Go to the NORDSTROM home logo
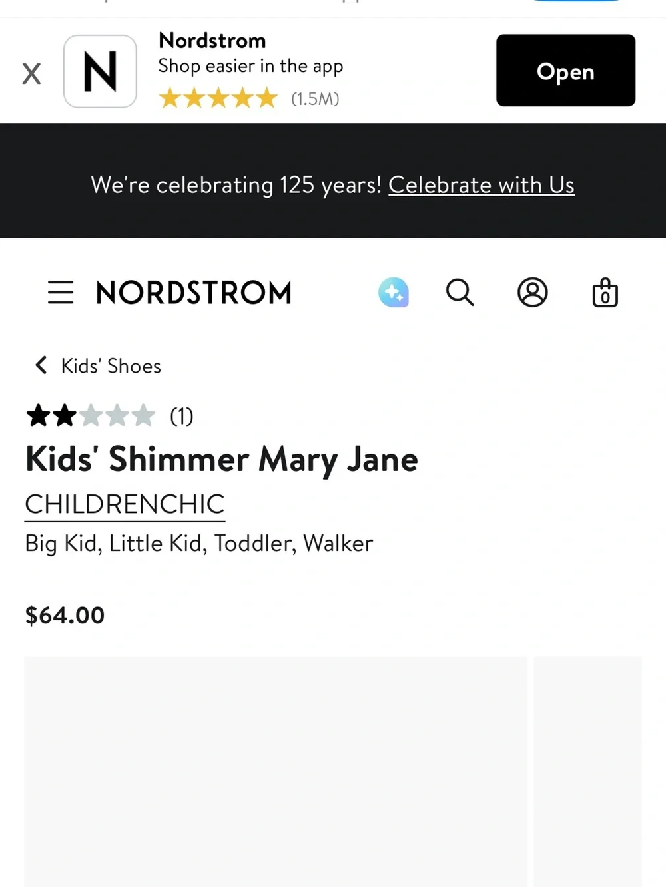The height and width of the screenshot is (887, 666). point(194,293)
